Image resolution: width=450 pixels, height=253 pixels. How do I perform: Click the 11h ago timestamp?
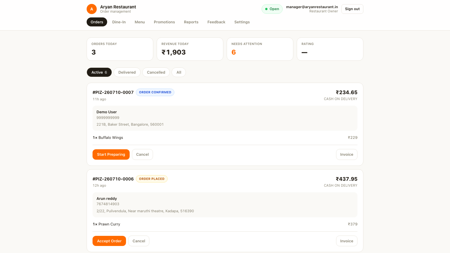[x=100, y=99]
